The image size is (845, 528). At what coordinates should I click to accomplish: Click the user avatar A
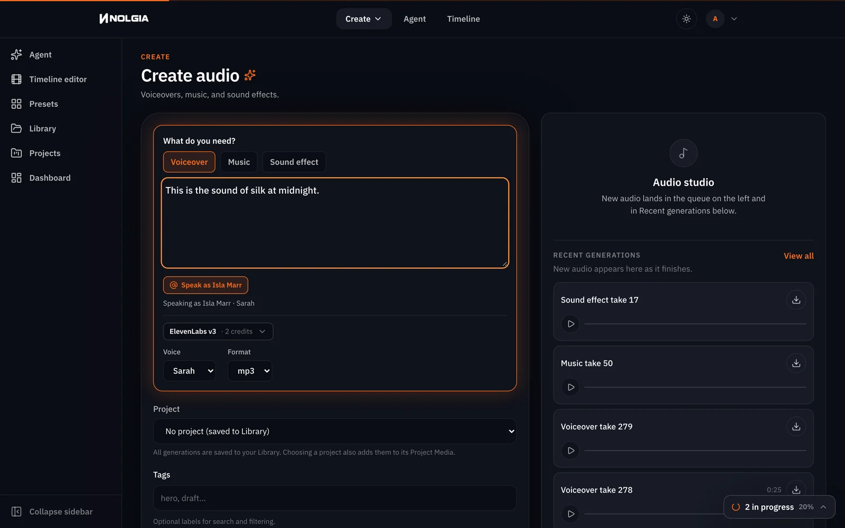(715, 19)
